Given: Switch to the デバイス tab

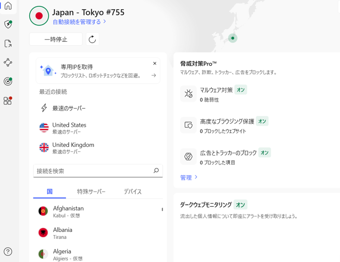Looking at the screenshot, I should click(132, 191).
